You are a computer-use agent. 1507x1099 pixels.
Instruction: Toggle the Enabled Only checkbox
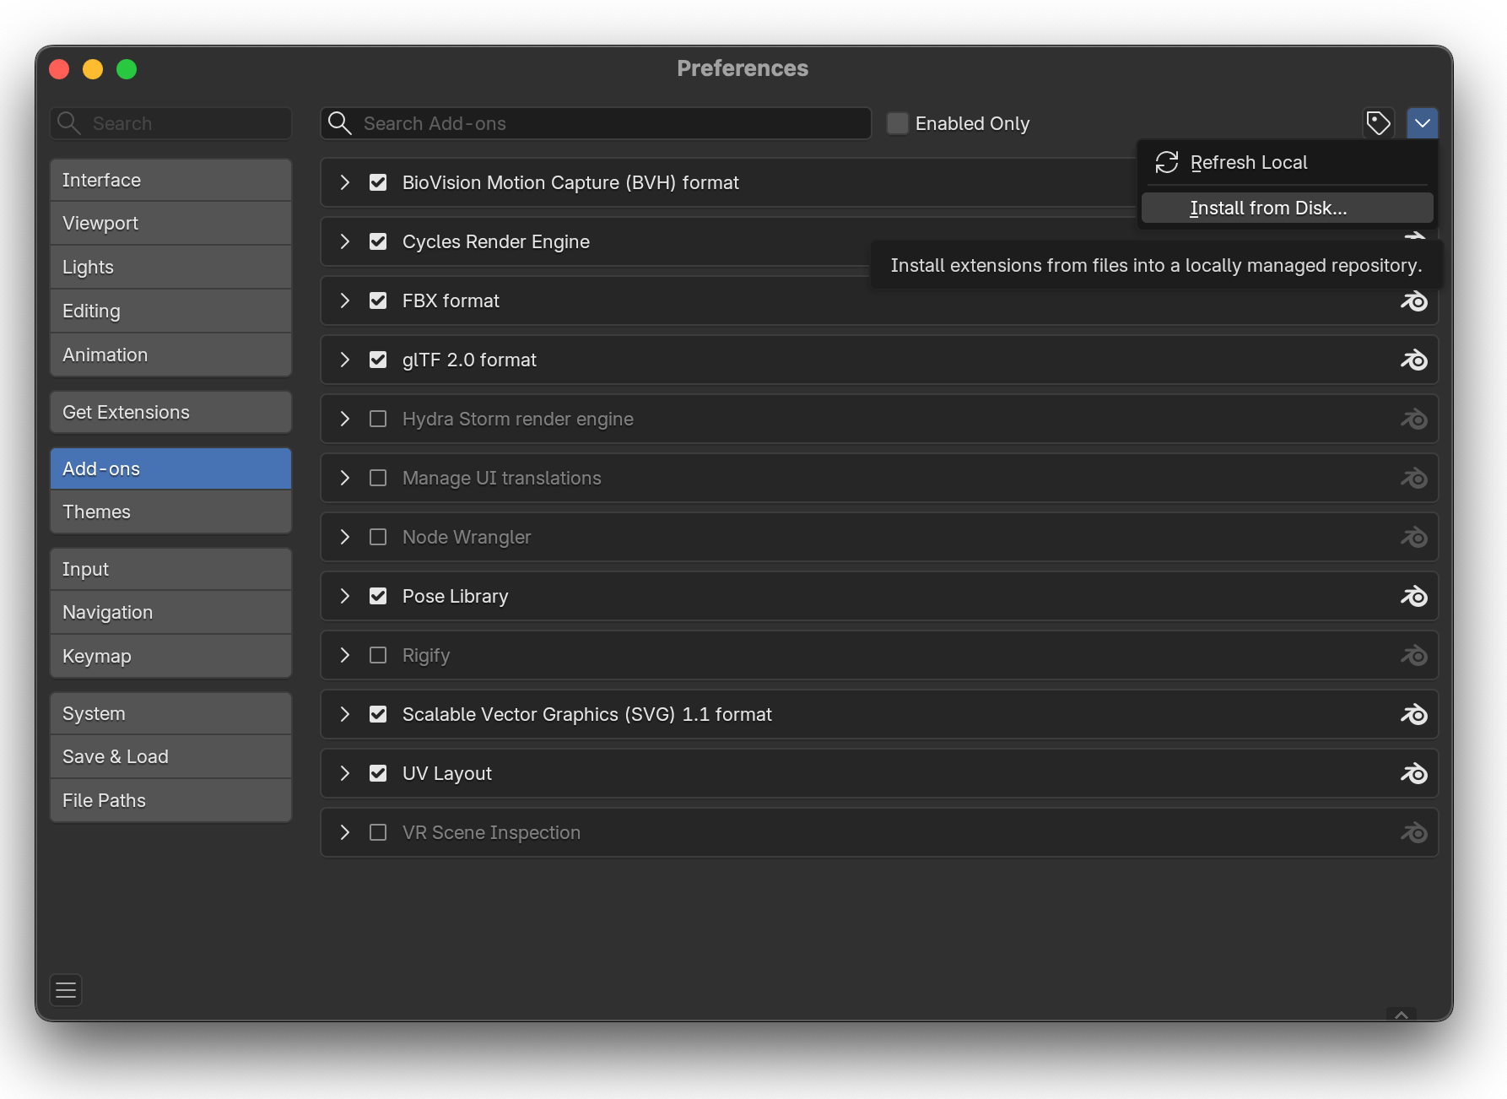pos(898,123)
